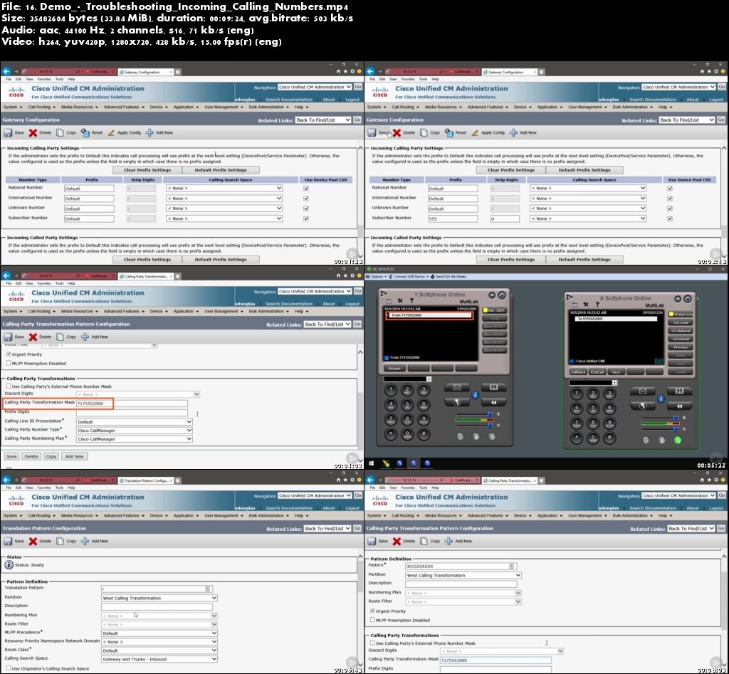Click the Description field in Translation Pattern frame
This screenshot has width=729, height=674.
click(x=157, y=606)
